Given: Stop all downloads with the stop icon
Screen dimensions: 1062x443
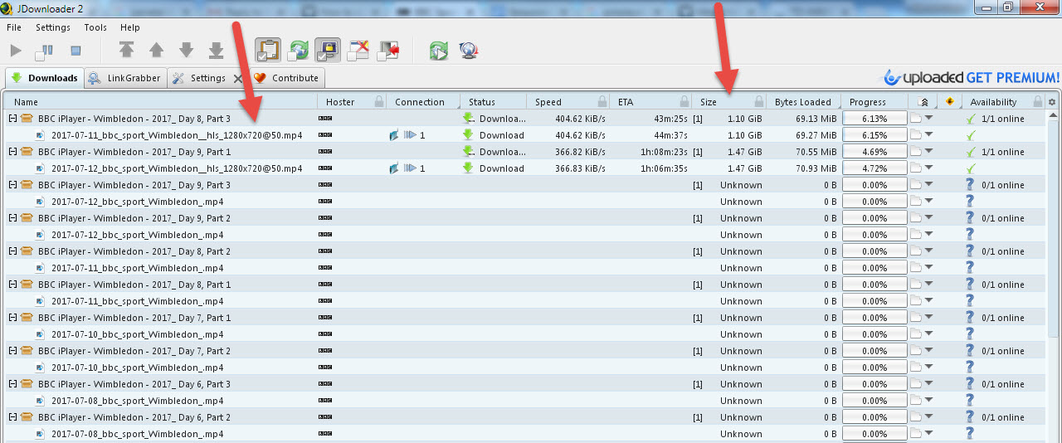Looking at the screenshot, I should (x=76, y=51).
